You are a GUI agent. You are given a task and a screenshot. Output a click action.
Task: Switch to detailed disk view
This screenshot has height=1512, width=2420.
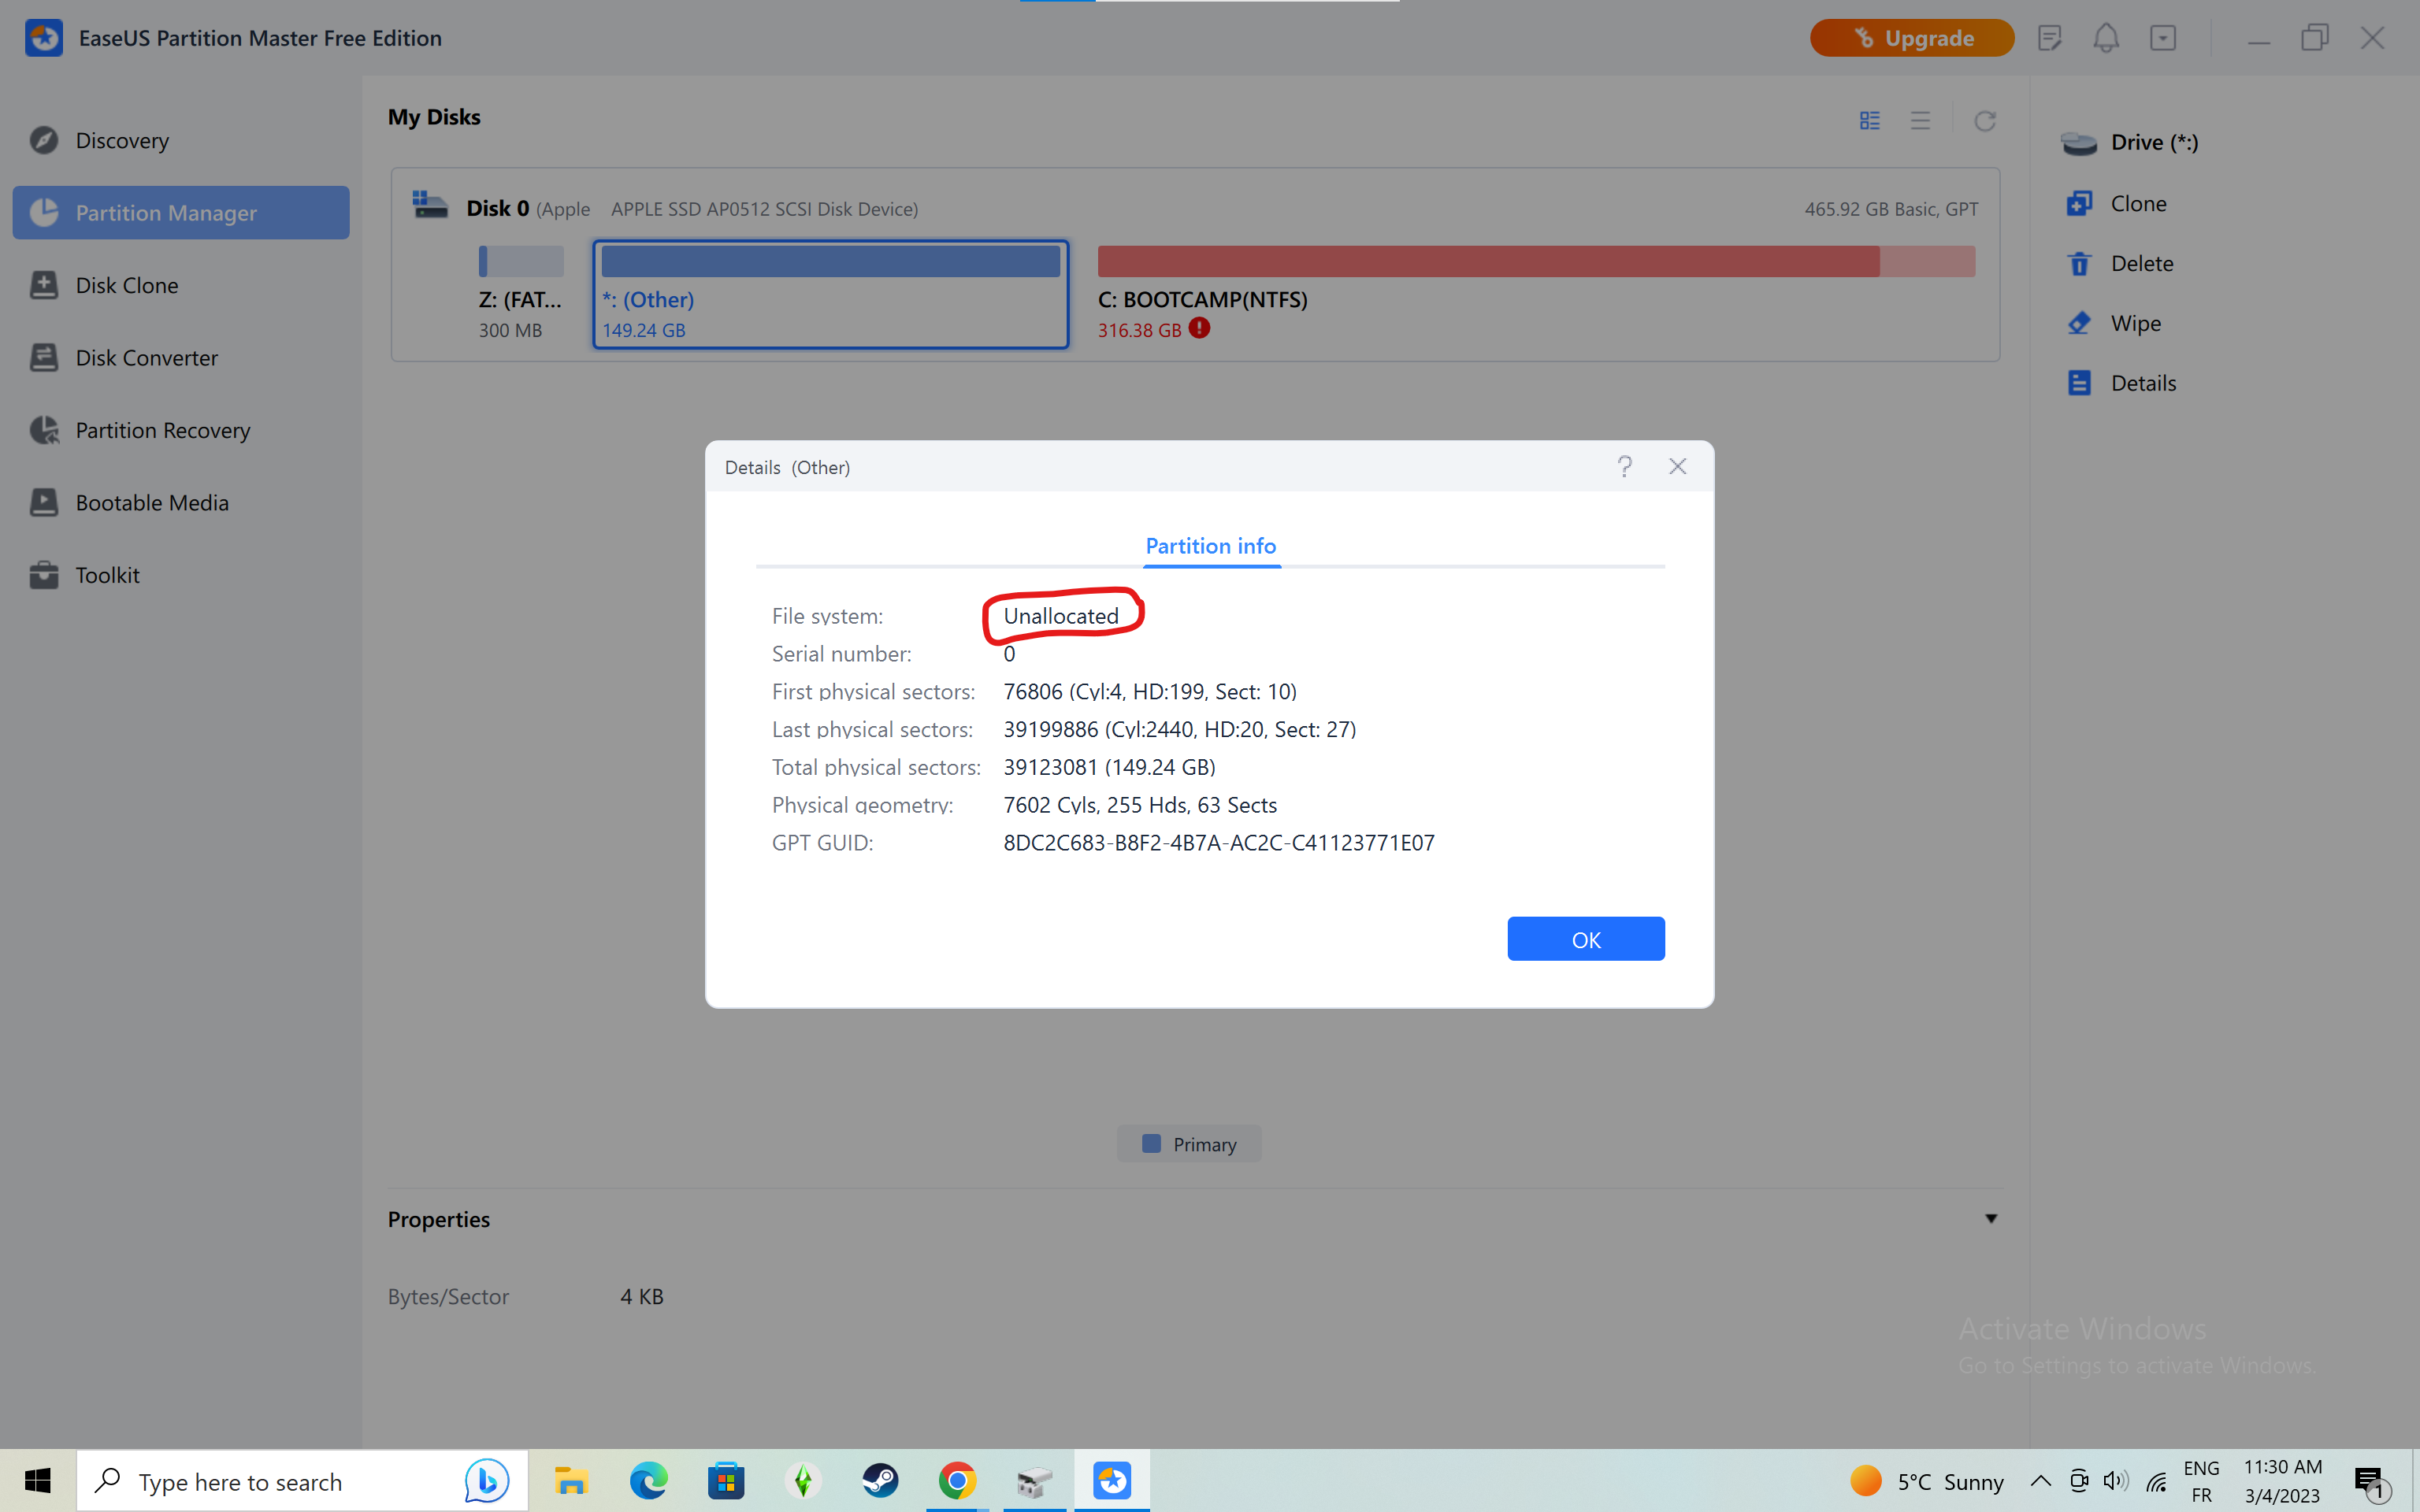point(1869,120)
